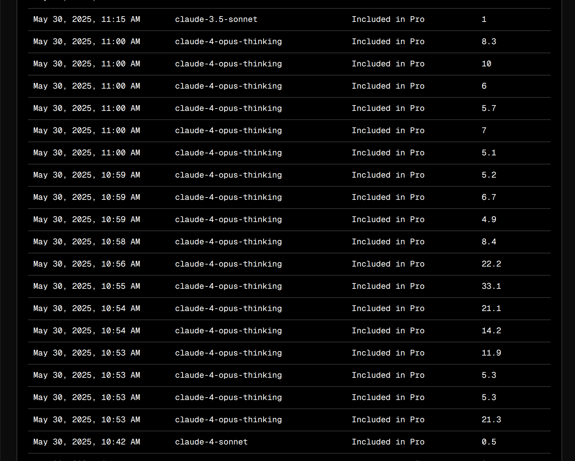The height and width of the screenshot is (461, 575).
Task: Click claude-4-opus-thinking in the 21.3 row
Action: (228, 420)
